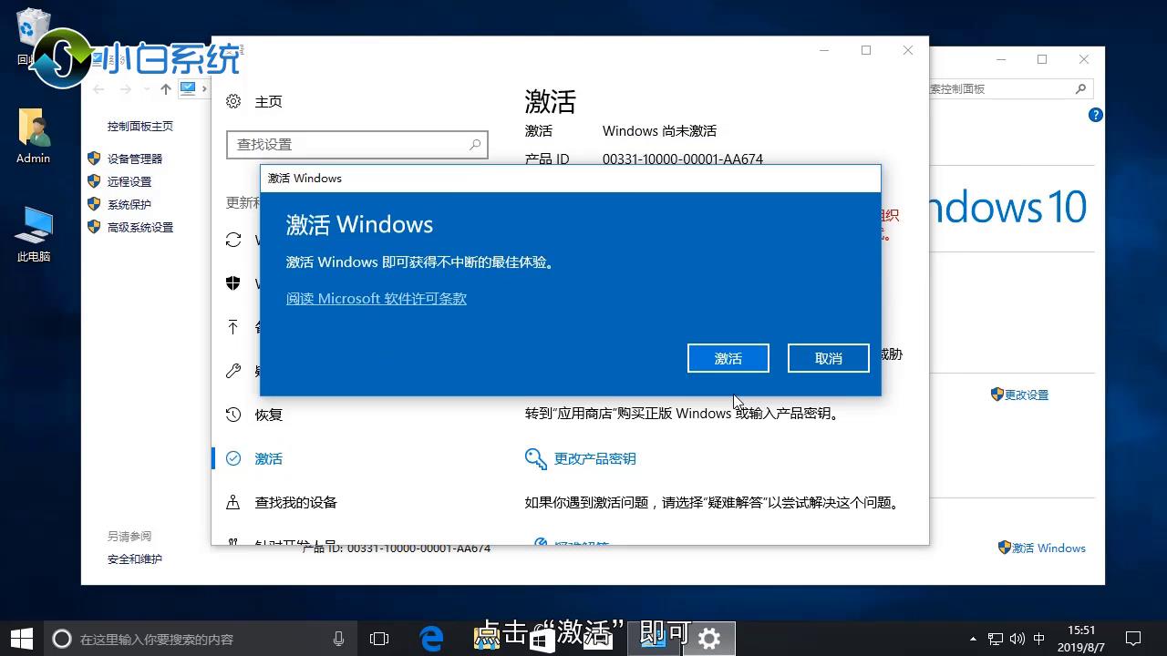Click the text mentioning 应用商店 purchase
Image resolution: width=1167 pixels, height=656 pixels.
pyautogui.click(x=681, y=413)
